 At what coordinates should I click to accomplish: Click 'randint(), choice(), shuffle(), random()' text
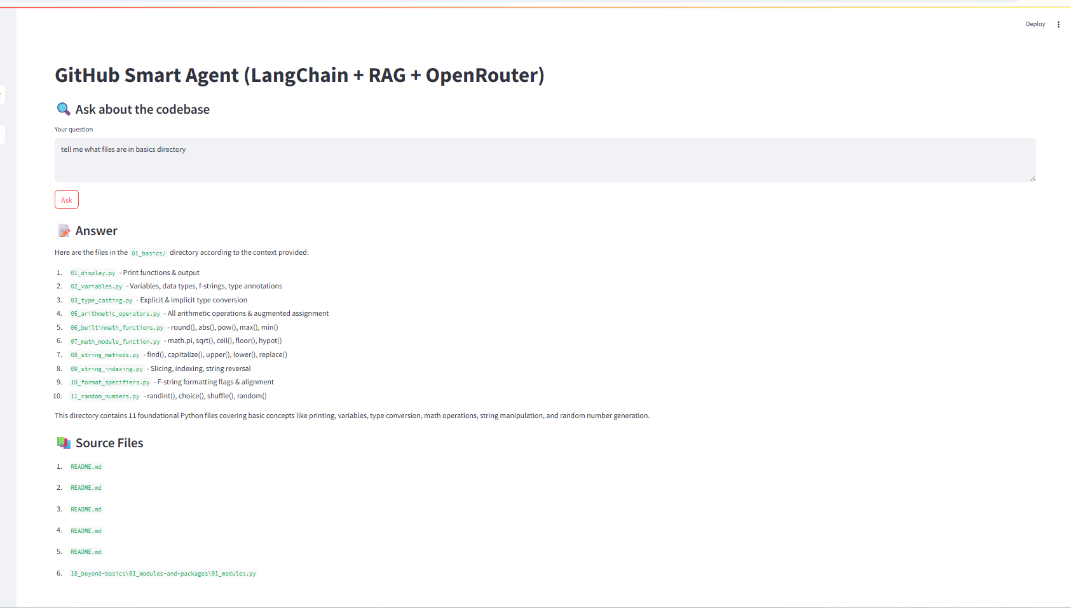[207, 396]
